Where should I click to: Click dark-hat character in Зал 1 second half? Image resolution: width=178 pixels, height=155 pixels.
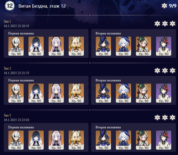(x=103, y=46)
